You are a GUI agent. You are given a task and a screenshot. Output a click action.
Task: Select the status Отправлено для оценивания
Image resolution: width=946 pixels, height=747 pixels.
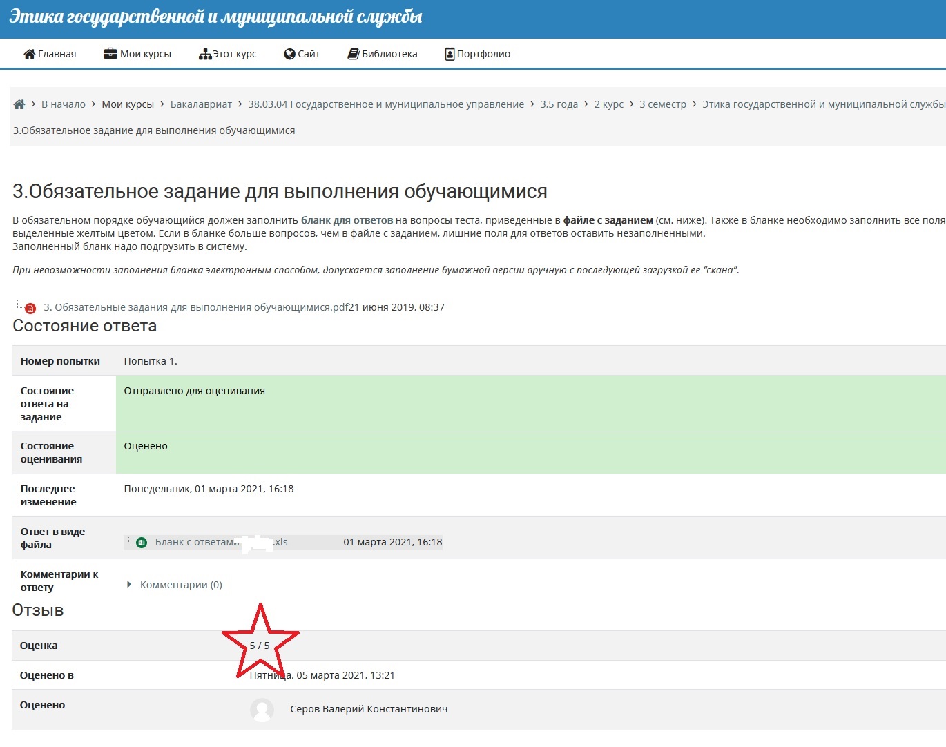[195, 391]
